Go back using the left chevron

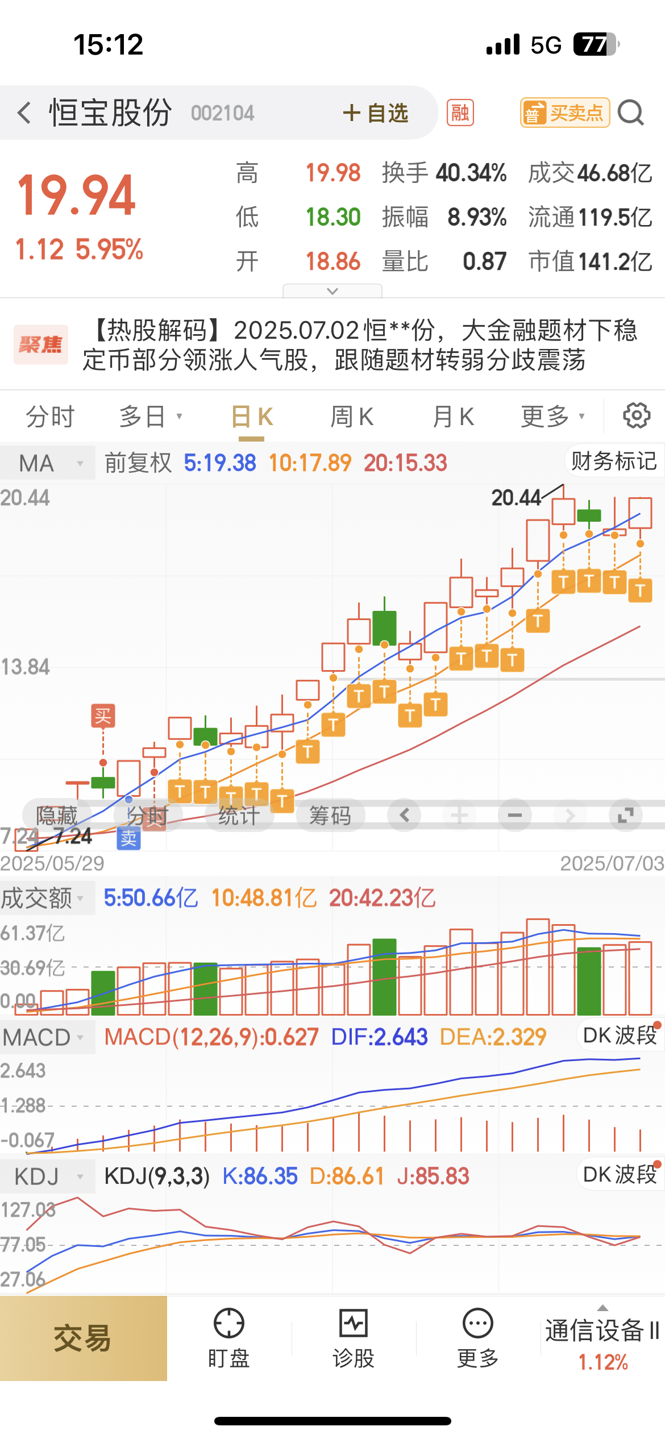(24, 113)
